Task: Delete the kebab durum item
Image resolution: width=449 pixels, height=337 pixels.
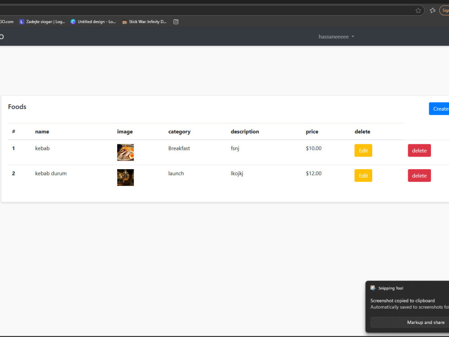Action: (x=419, y=175)
